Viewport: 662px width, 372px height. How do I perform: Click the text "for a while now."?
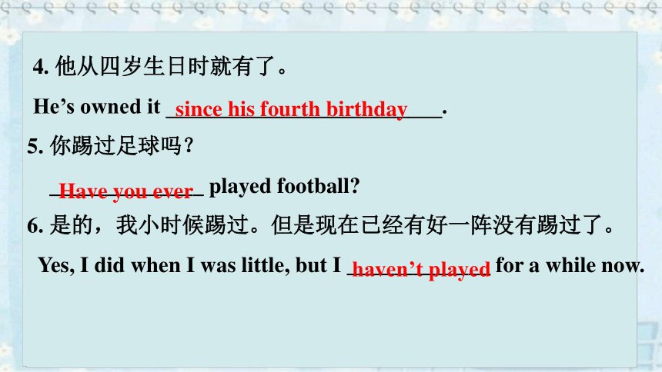pos(570,266)
